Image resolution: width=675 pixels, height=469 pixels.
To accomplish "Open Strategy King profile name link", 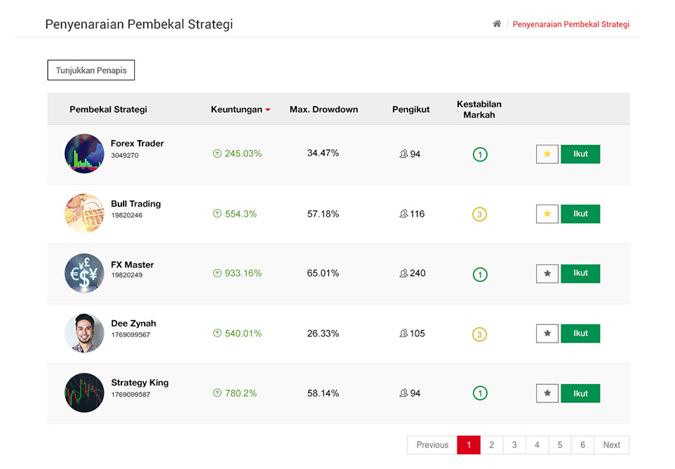I will pyautogui.click(x=140, y=383).
